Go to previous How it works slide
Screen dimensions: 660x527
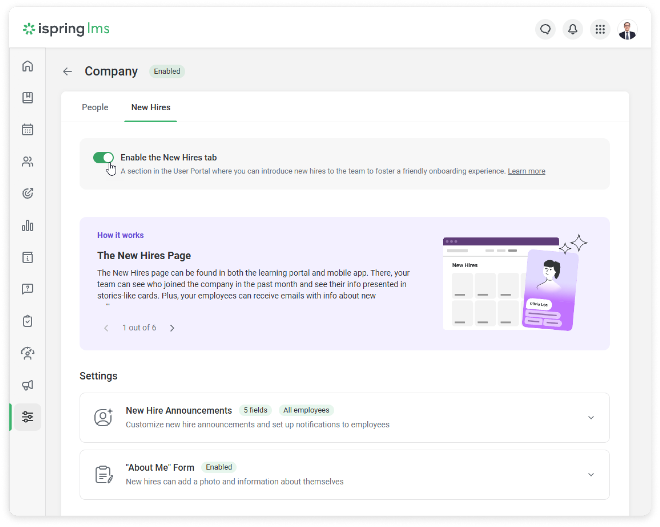[106, 328]
